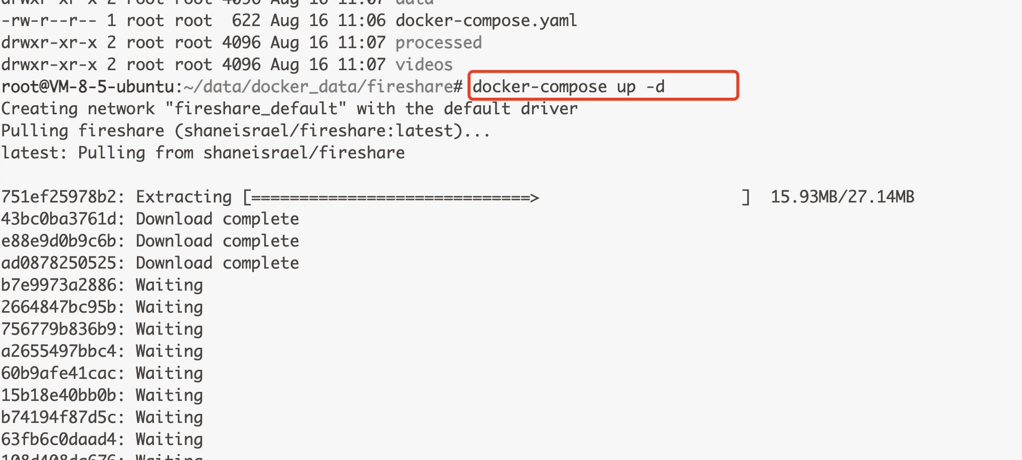The image size is (1022, 460).
Task: Click the processed directory name
Action: (438, 43)
